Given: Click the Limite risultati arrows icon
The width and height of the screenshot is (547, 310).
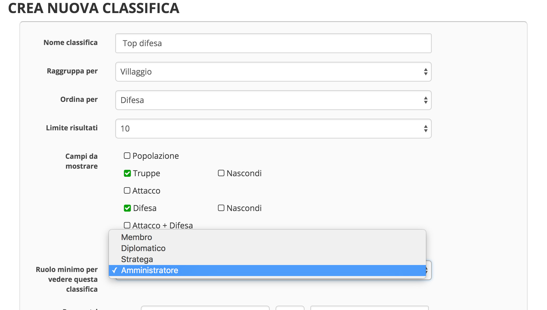Looking at the screenshot, I should (x=426, y=129).
